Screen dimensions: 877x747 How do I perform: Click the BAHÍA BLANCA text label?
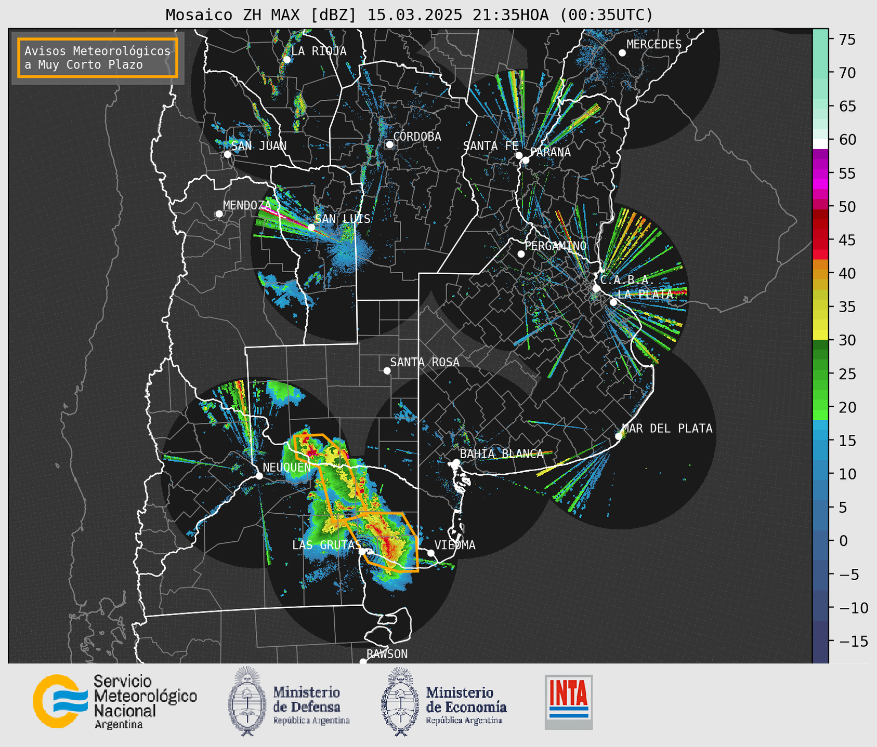(x=502, y=453)
